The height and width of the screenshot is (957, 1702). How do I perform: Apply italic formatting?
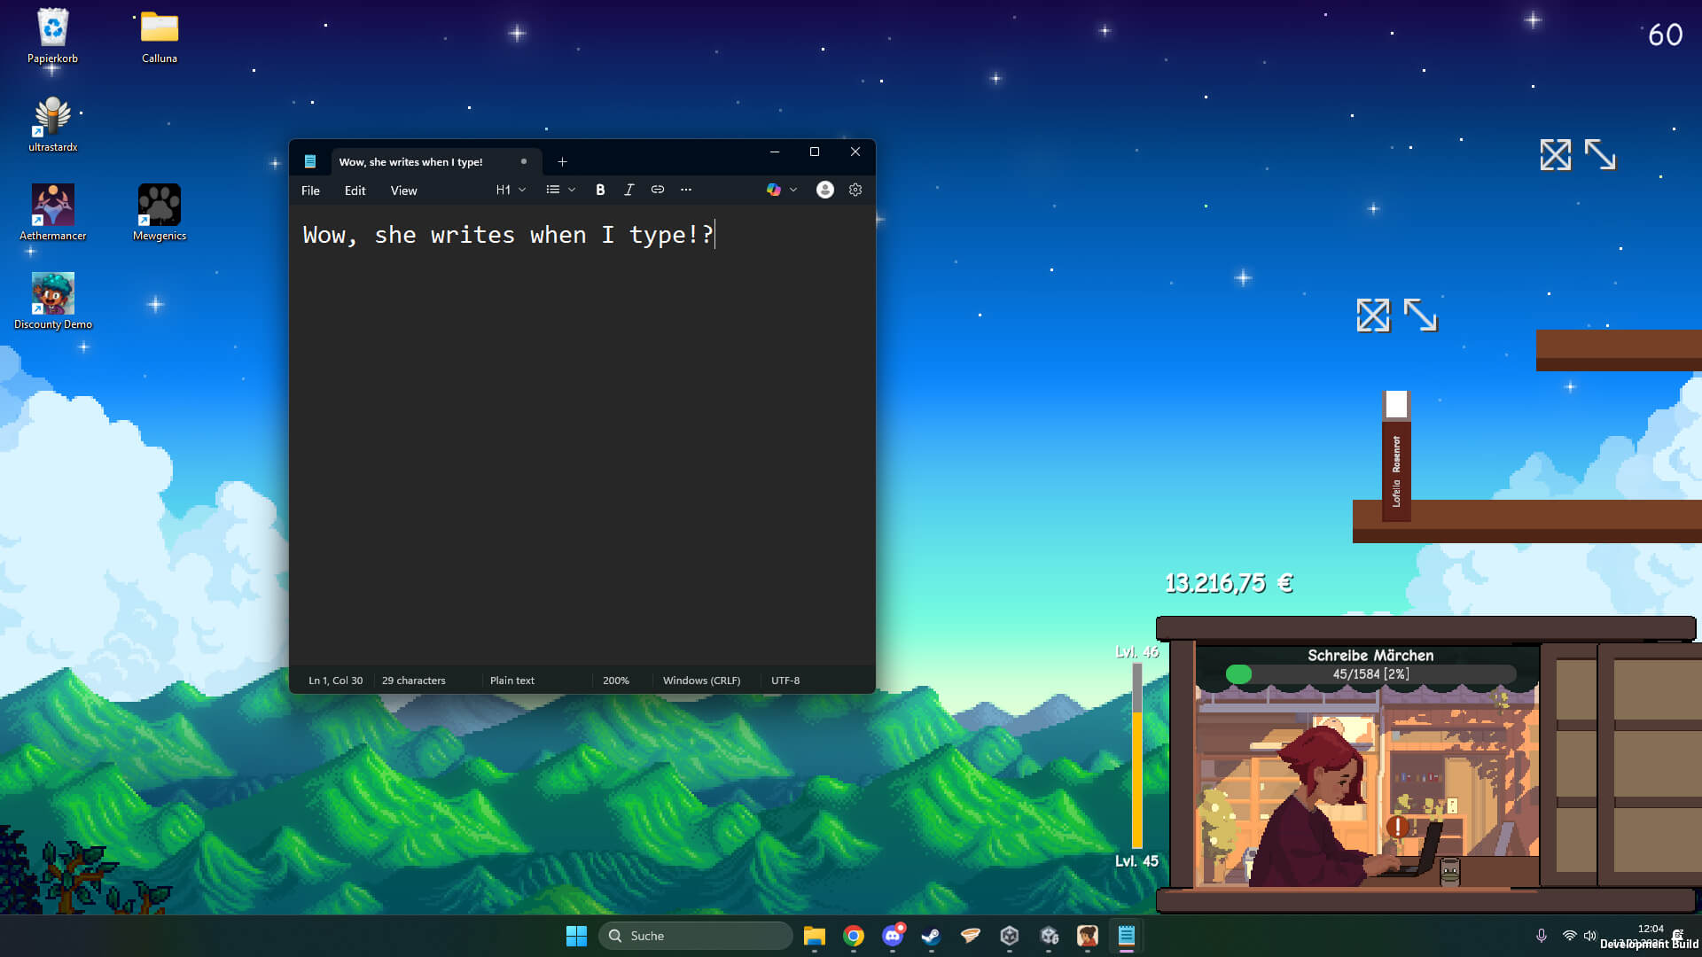[x=629, y=190]
